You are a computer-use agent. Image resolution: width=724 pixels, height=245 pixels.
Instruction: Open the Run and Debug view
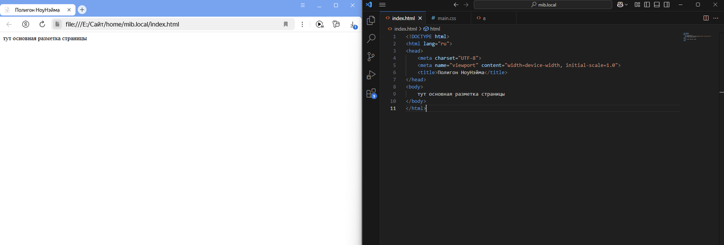pyautogui.click(x=371, y=75)
